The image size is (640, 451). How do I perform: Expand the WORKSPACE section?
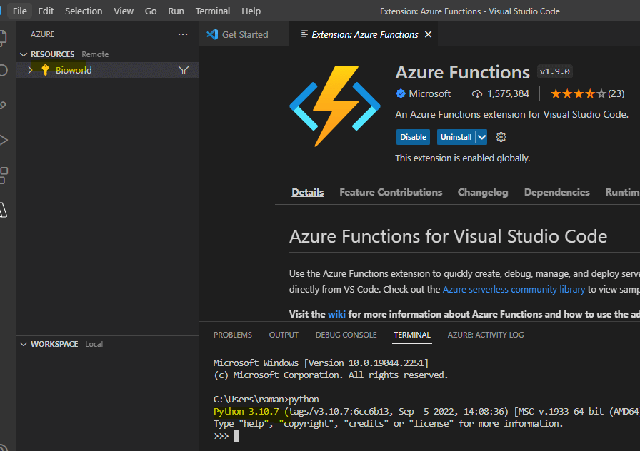[24, 343]
